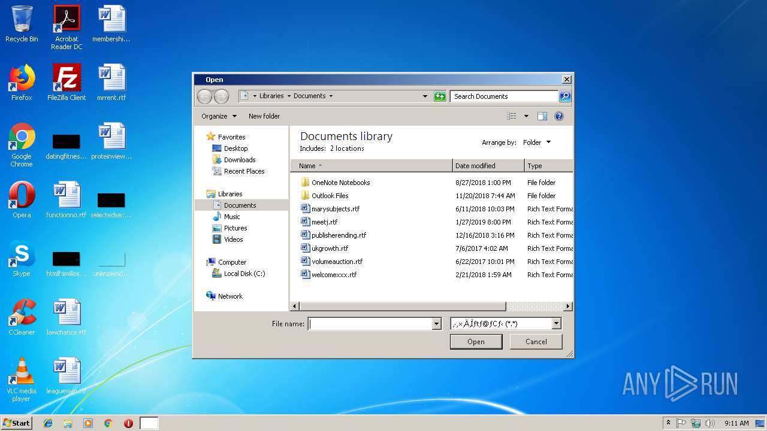The height and width of the screenshot is (431, 767).
Task: Sort by the Date modified column header
Action: (x=488, y=166)
